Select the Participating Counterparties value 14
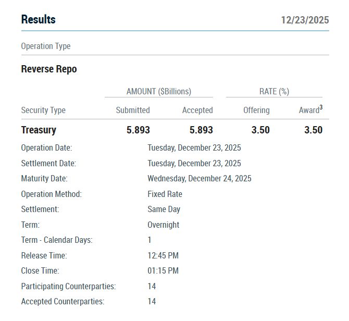The width and height of the screenshot is (349, 321). click(152, 286)
